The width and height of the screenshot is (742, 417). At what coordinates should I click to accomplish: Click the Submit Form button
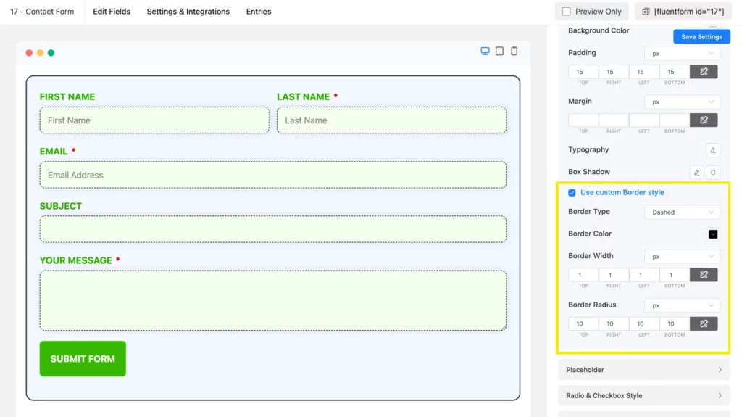(83, 359)
